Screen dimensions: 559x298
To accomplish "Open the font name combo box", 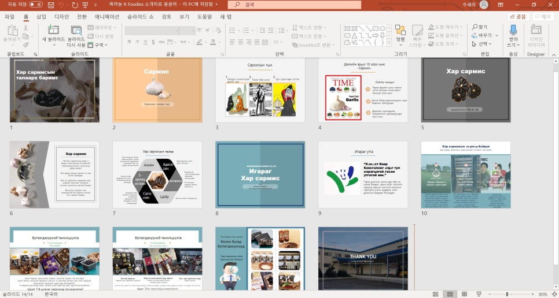I will [x=152, y=30].
